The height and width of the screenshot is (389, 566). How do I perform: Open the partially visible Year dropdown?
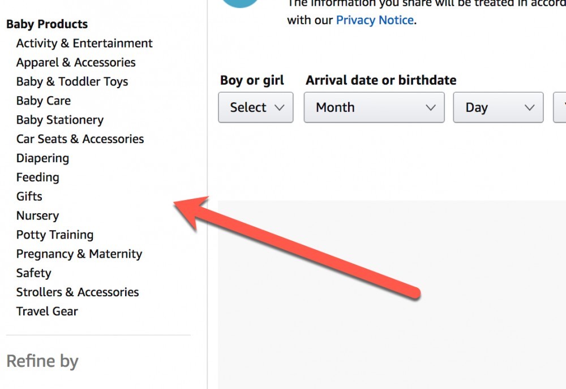[561, 107]
